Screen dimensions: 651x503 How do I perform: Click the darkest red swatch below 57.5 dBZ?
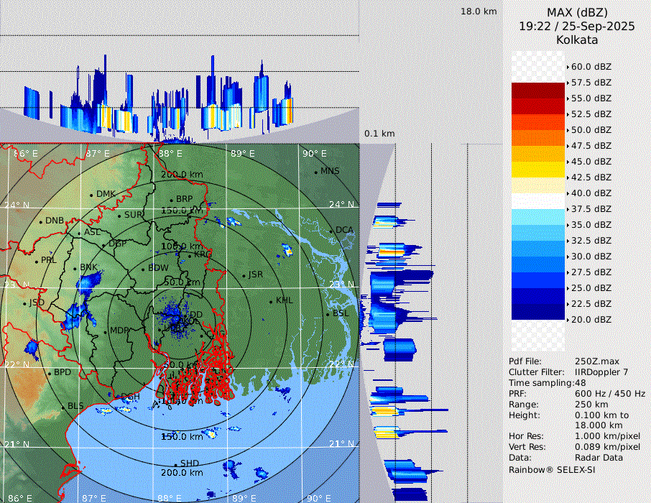point(537,91)
